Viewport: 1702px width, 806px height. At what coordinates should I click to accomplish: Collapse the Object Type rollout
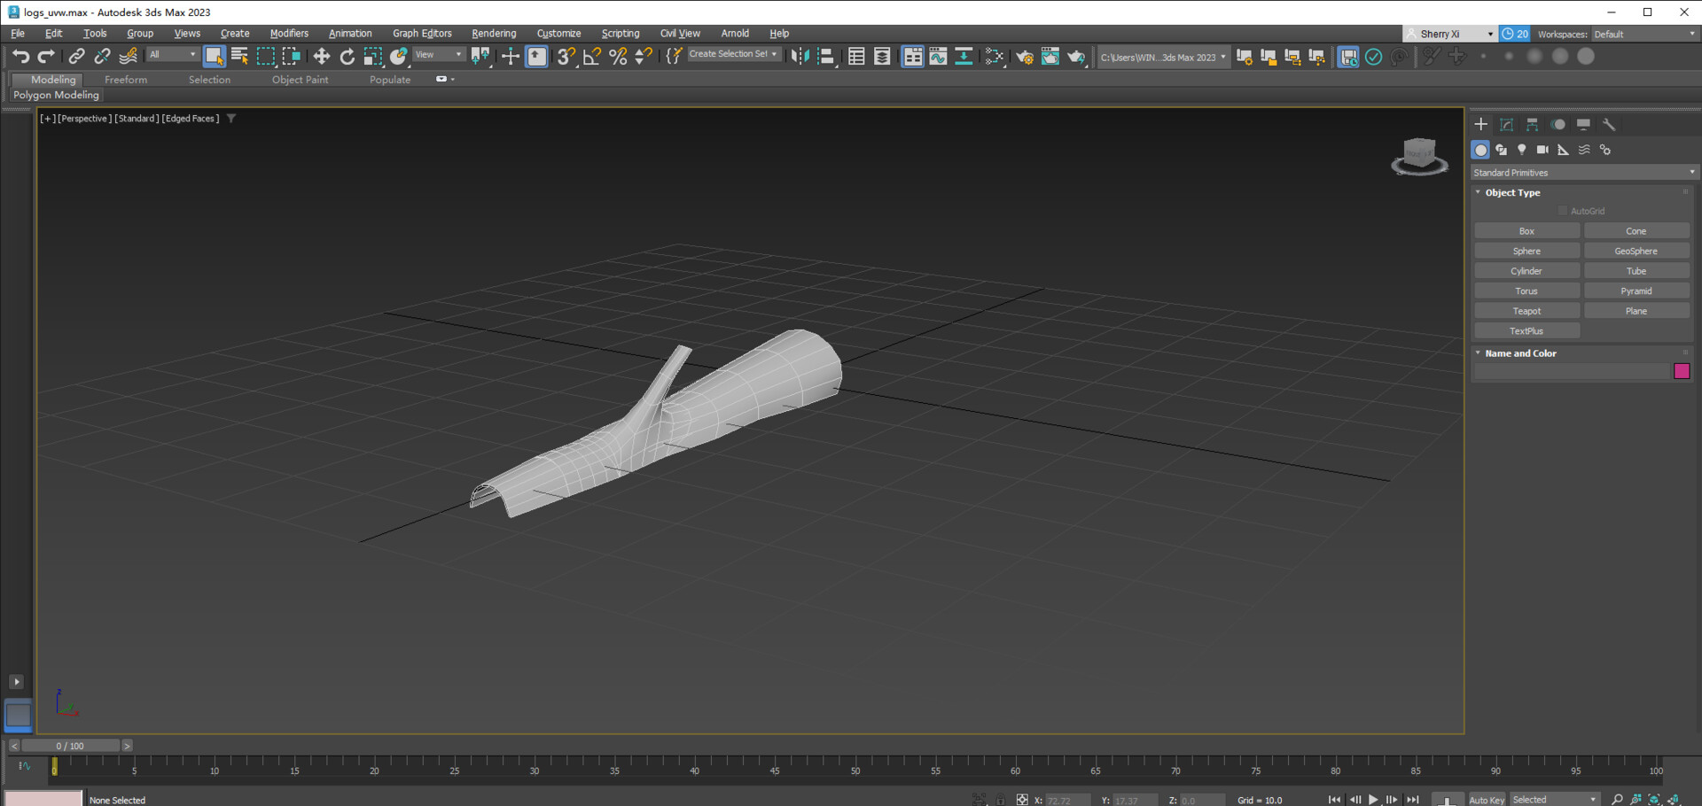pyautogui.click(x=1512, y=192)
